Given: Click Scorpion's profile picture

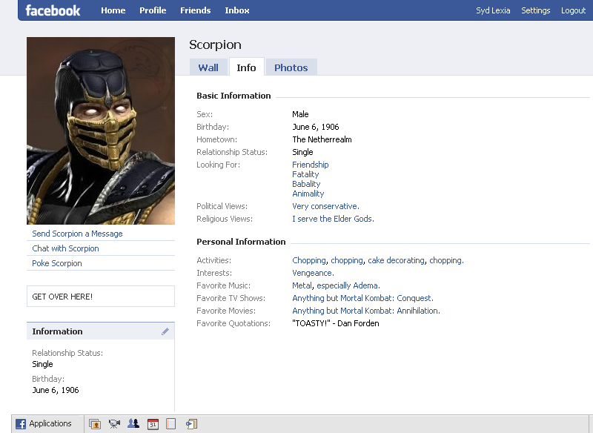Looking at the screenshot, I should tap(101, 130).
